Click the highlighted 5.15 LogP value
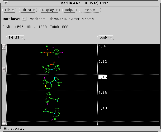Viewport: 161px width, 132px height. coord(102,77)
